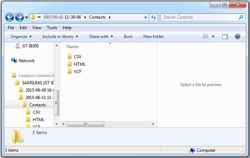Click file list horizontal scroll right arrow

(x=153, y=124)
